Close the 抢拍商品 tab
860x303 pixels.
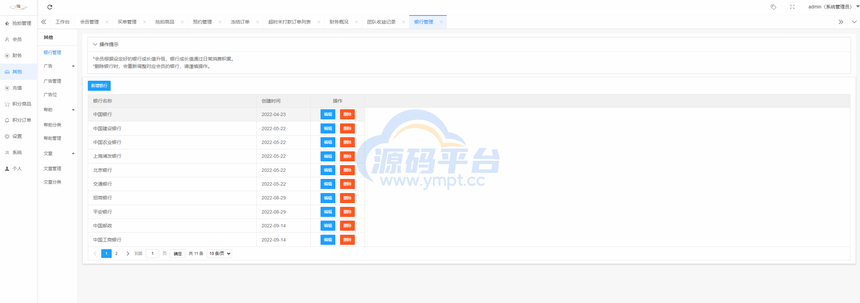(182, 22)
